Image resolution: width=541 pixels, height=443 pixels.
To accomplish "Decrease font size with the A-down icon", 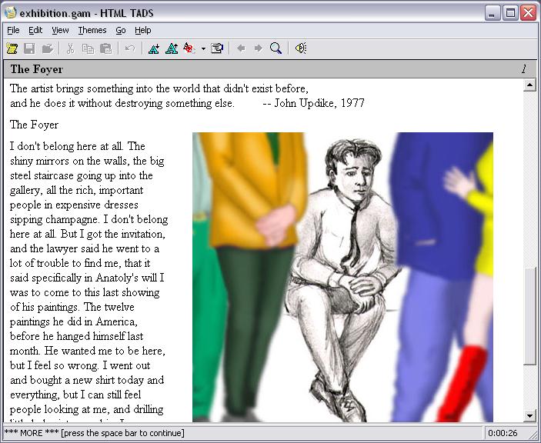I will [x=154, y=48].
